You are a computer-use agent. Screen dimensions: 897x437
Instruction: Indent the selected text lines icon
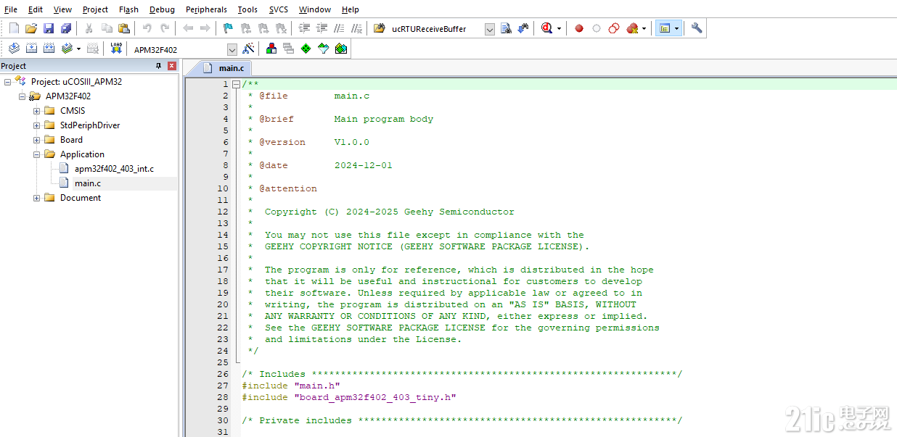coord(304,28)
